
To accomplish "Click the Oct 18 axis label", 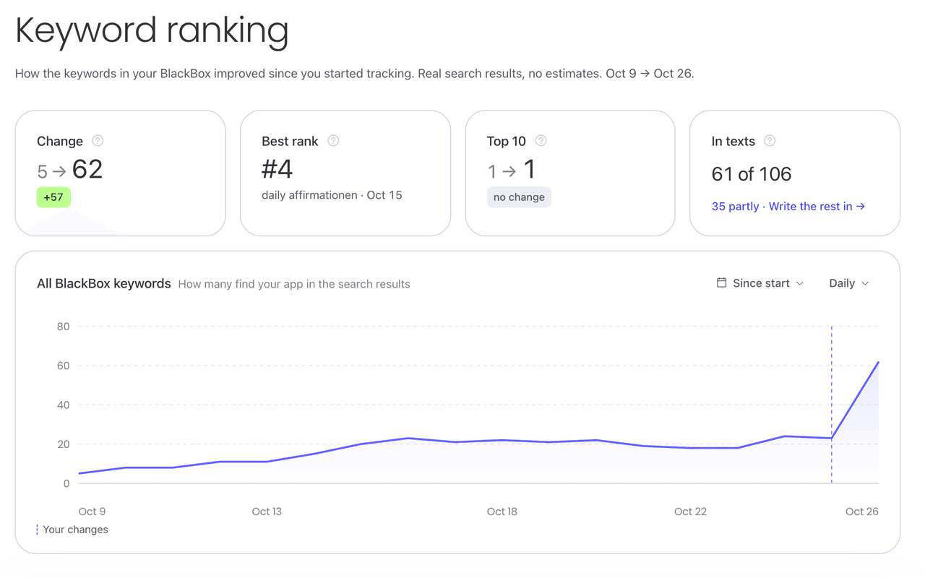I will coord(502,512).
